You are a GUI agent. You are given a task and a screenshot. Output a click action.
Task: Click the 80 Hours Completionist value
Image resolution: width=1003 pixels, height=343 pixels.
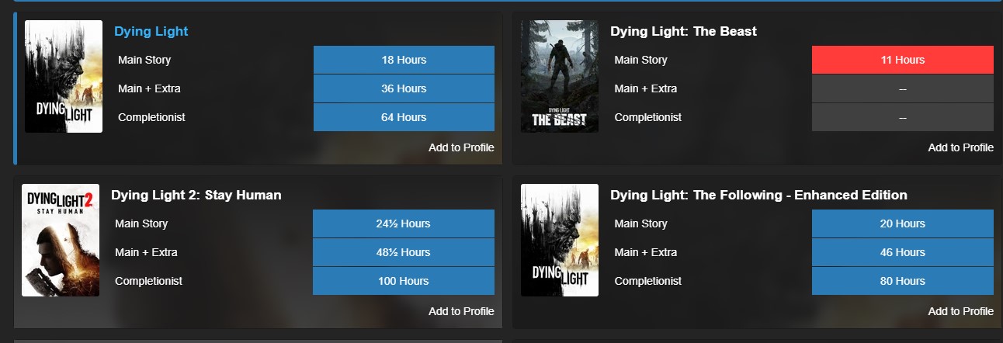pyautogui.click(x=903, y=281)
